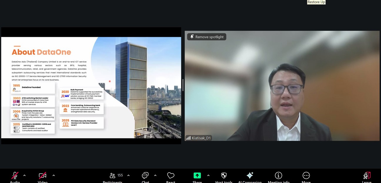Open the AI Companion sparkle icon

pos(250,175)
